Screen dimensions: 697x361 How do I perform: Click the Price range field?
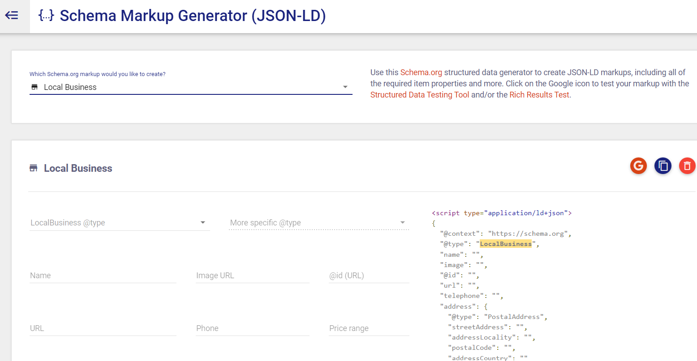click(369, 328)
